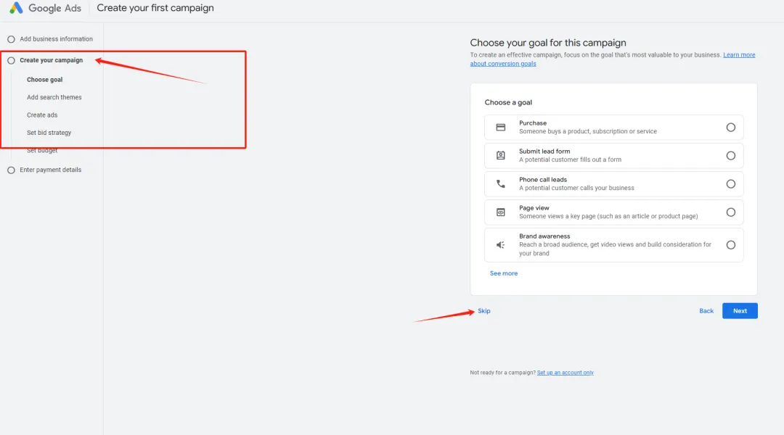
Task: Open Learn more about conversion goals link
Action: click(739, 55)
